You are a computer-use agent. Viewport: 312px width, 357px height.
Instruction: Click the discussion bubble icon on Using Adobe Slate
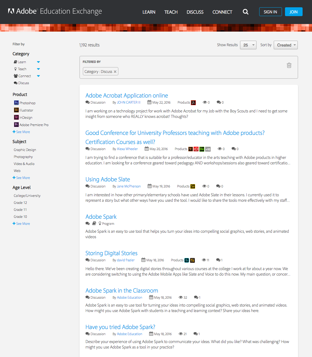click(x=87, y=186)
